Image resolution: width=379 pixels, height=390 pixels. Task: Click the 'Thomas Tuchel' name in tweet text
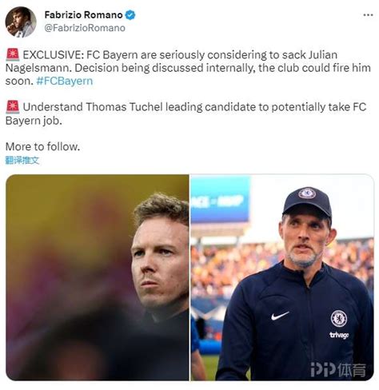click(124, 107)
